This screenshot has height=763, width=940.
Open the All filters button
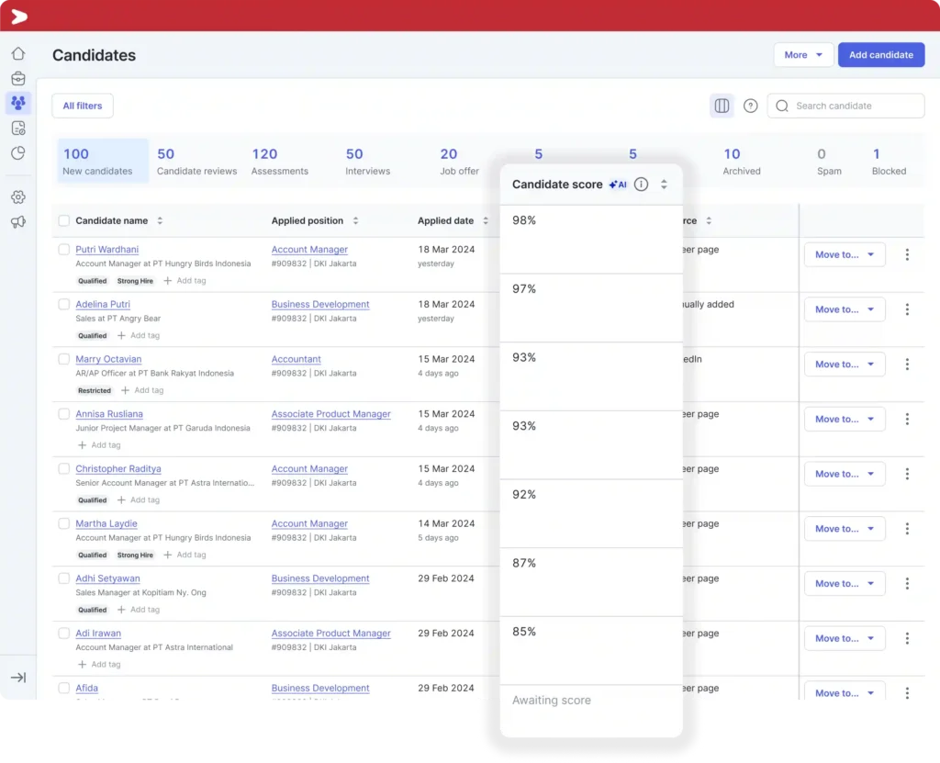click(83, 106)
